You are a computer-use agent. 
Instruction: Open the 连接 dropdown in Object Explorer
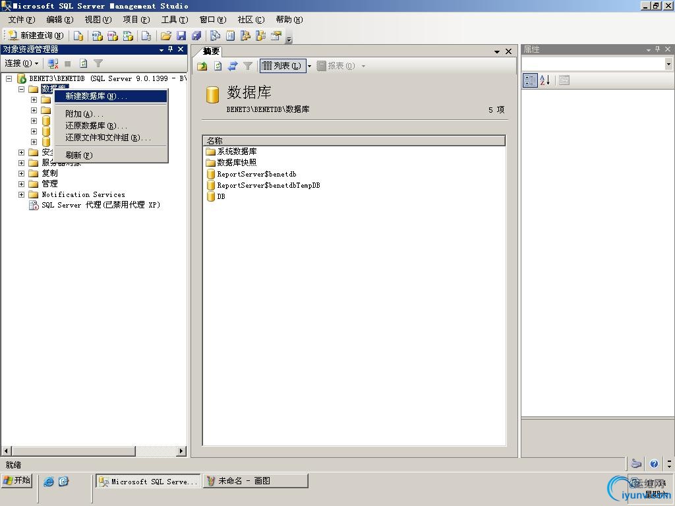pos(22,64)
